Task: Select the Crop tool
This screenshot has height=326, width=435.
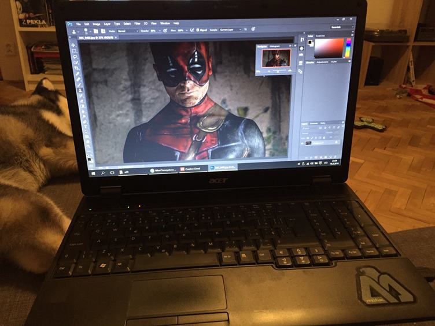Action: [76, 68]
